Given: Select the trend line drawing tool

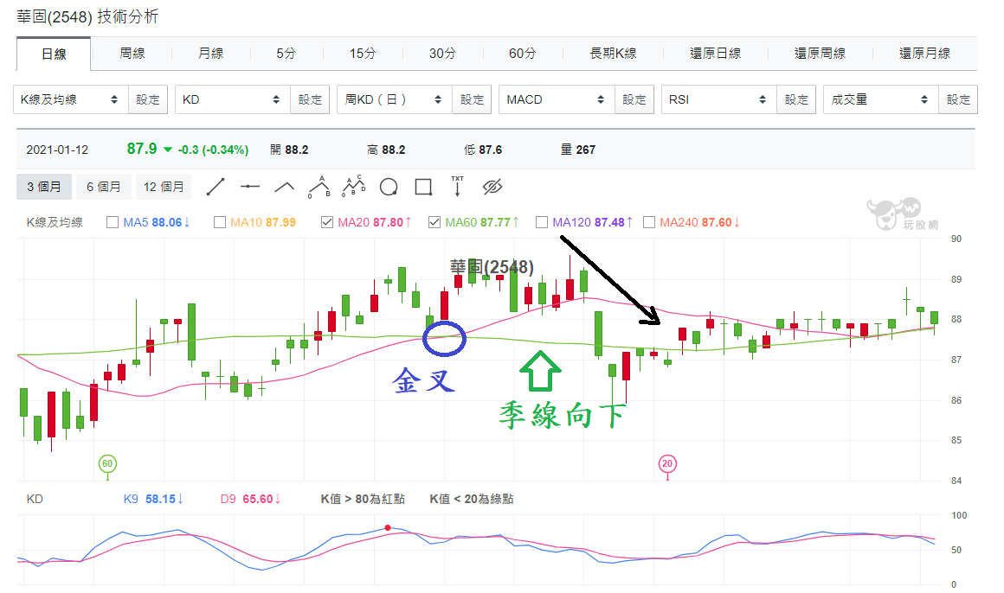Looking at the screenshot, I should 216,187.
